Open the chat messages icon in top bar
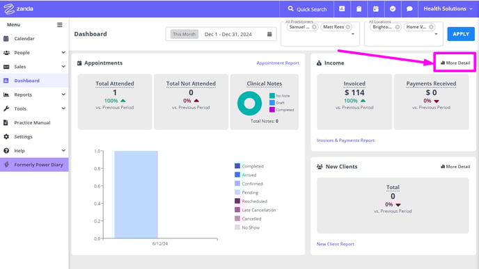 (409, 9)
